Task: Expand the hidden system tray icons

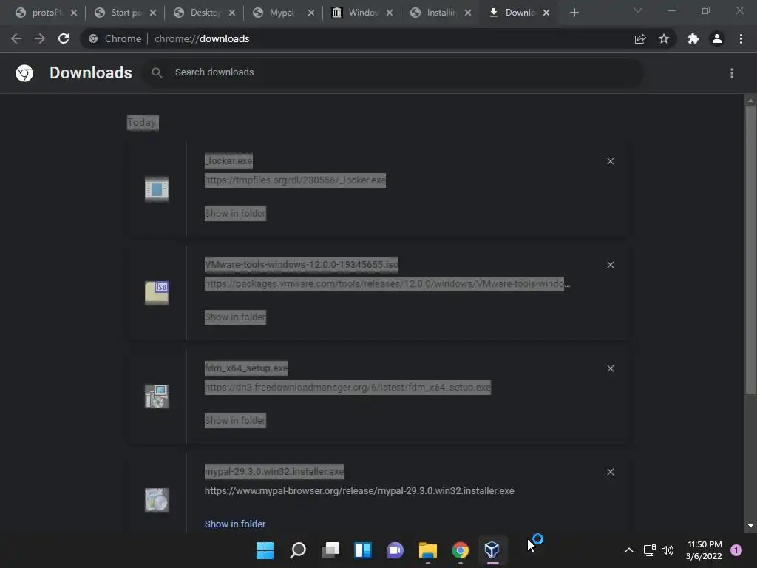Action: (629, 550)
